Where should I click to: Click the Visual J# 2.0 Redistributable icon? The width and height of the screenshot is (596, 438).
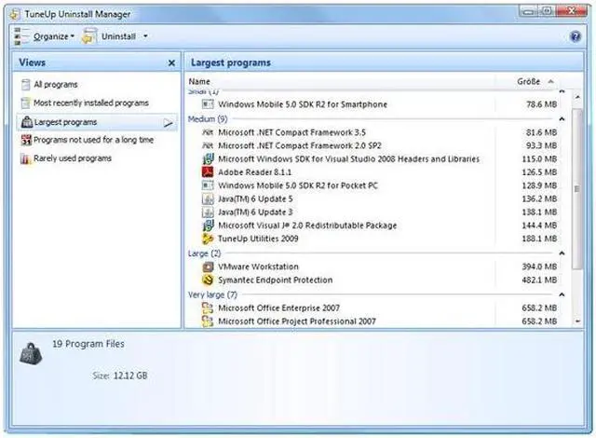[x=208, y=226]
